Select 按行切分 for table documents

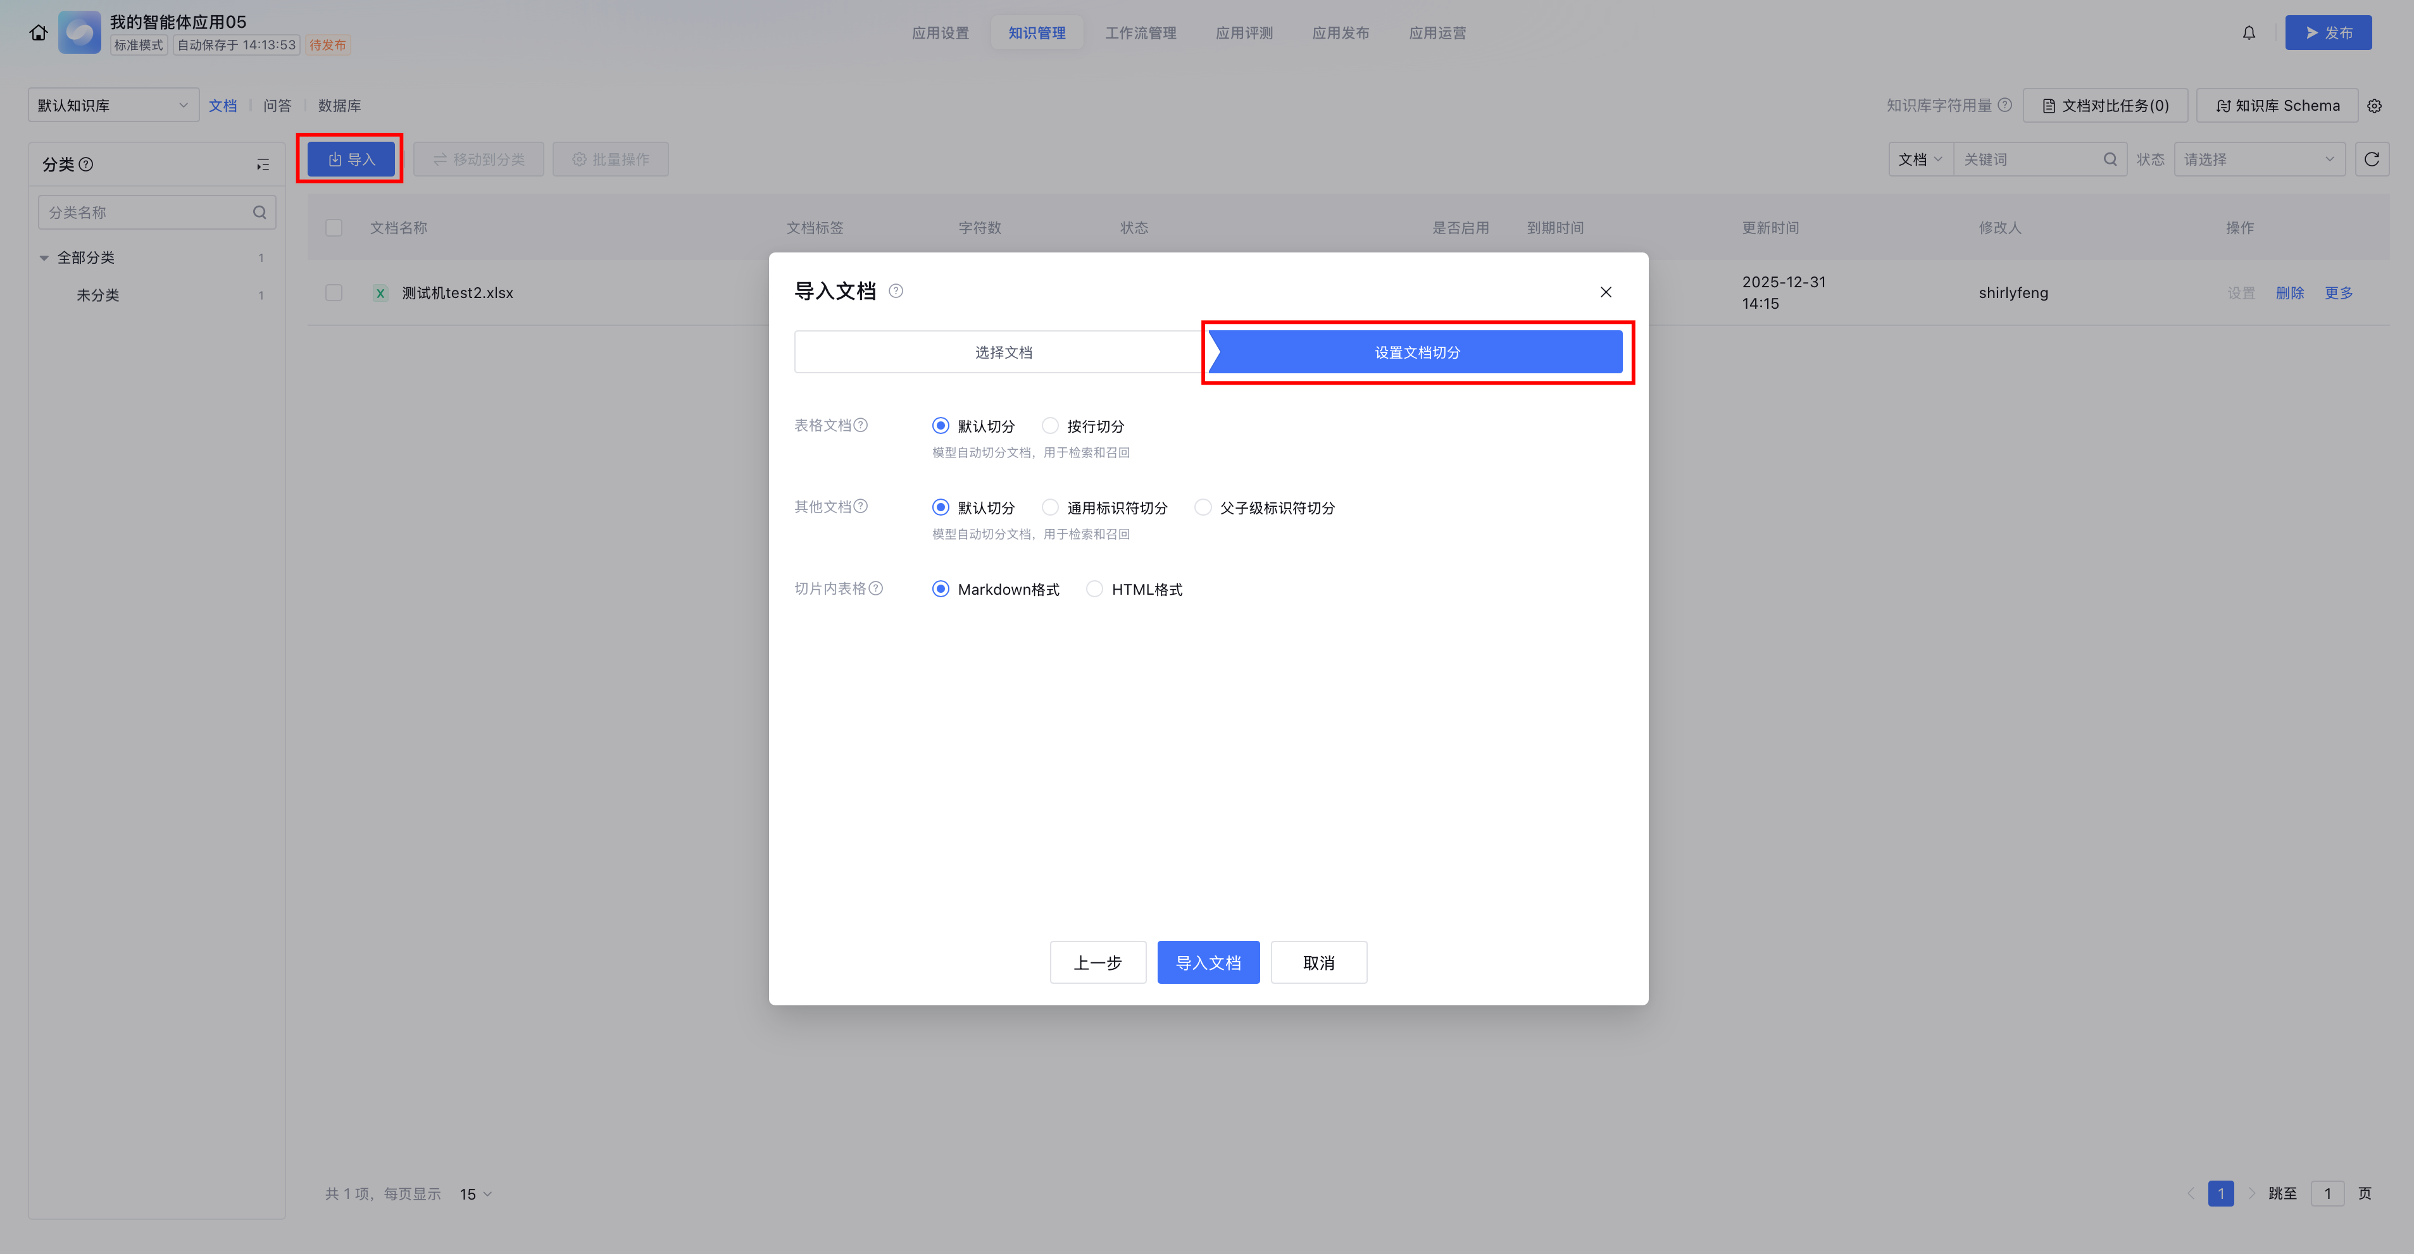[1051, 426]
